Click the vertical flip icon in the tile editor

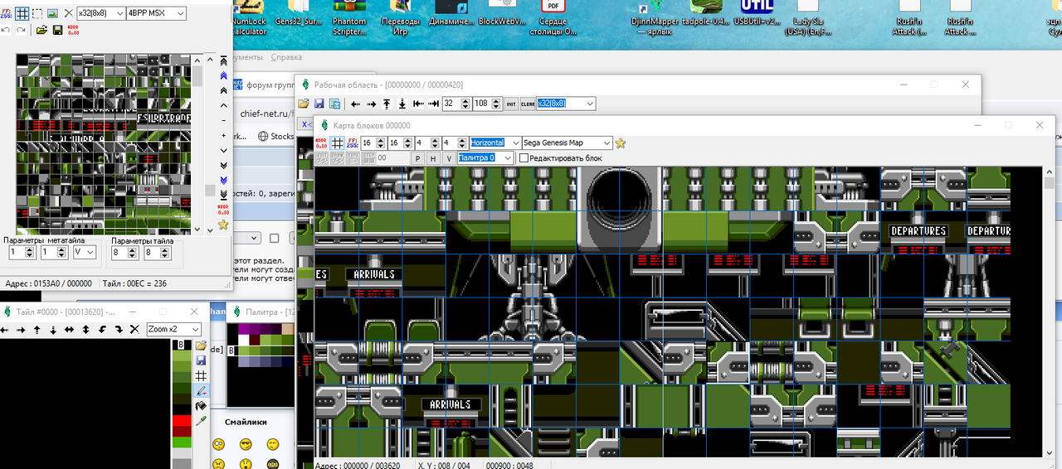[x=85, y=330]
